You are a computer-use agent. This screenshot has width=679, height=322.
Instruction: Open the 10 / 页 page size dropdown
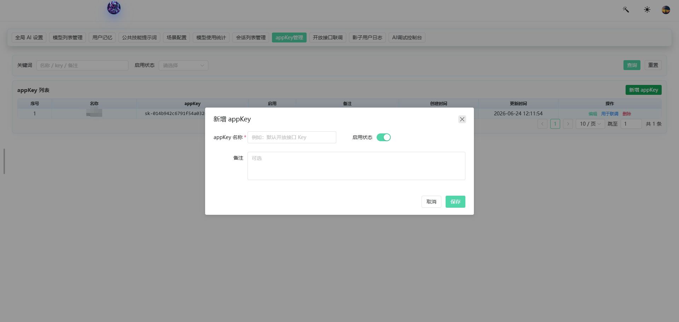click(590, 124)
